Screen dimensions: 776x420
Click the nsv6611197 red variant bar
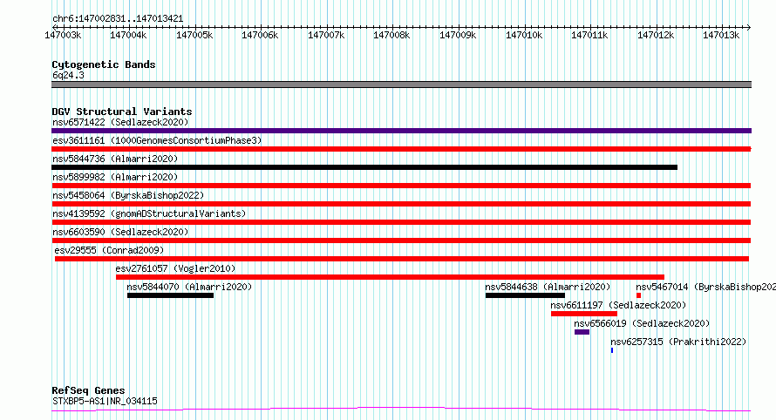point(584,314)
